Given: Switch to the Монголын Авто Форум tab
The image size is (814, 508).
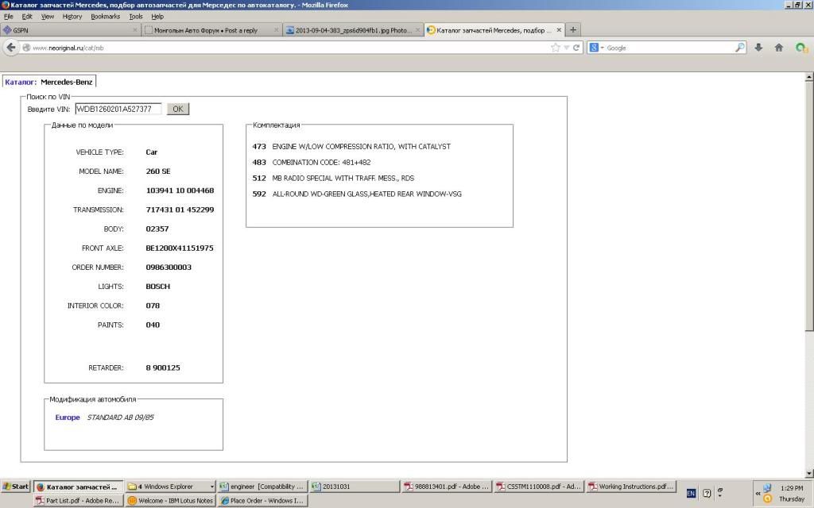Looking at the screenshot, I should [x=211, y=30].
